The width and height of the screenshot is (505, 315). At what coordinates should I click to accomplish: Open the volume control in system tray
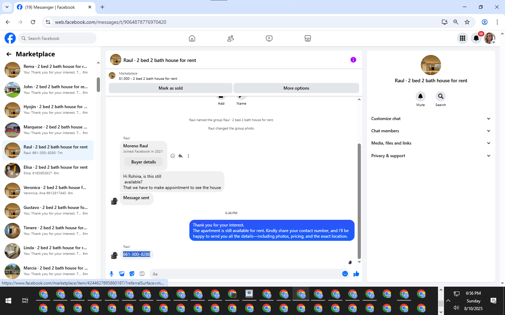point(456,308)
